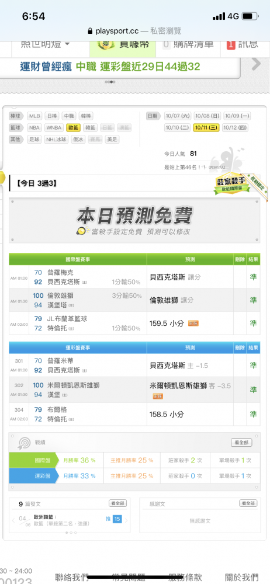
Task: Tap the lock icon beside playsport.cc
Action: tap(90, 31)
